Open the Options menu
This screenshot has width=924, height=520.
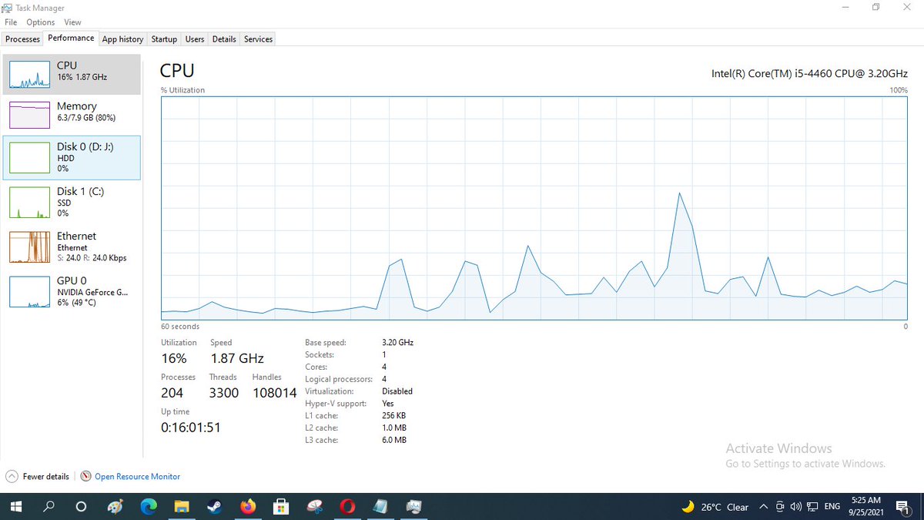(40, 22)
